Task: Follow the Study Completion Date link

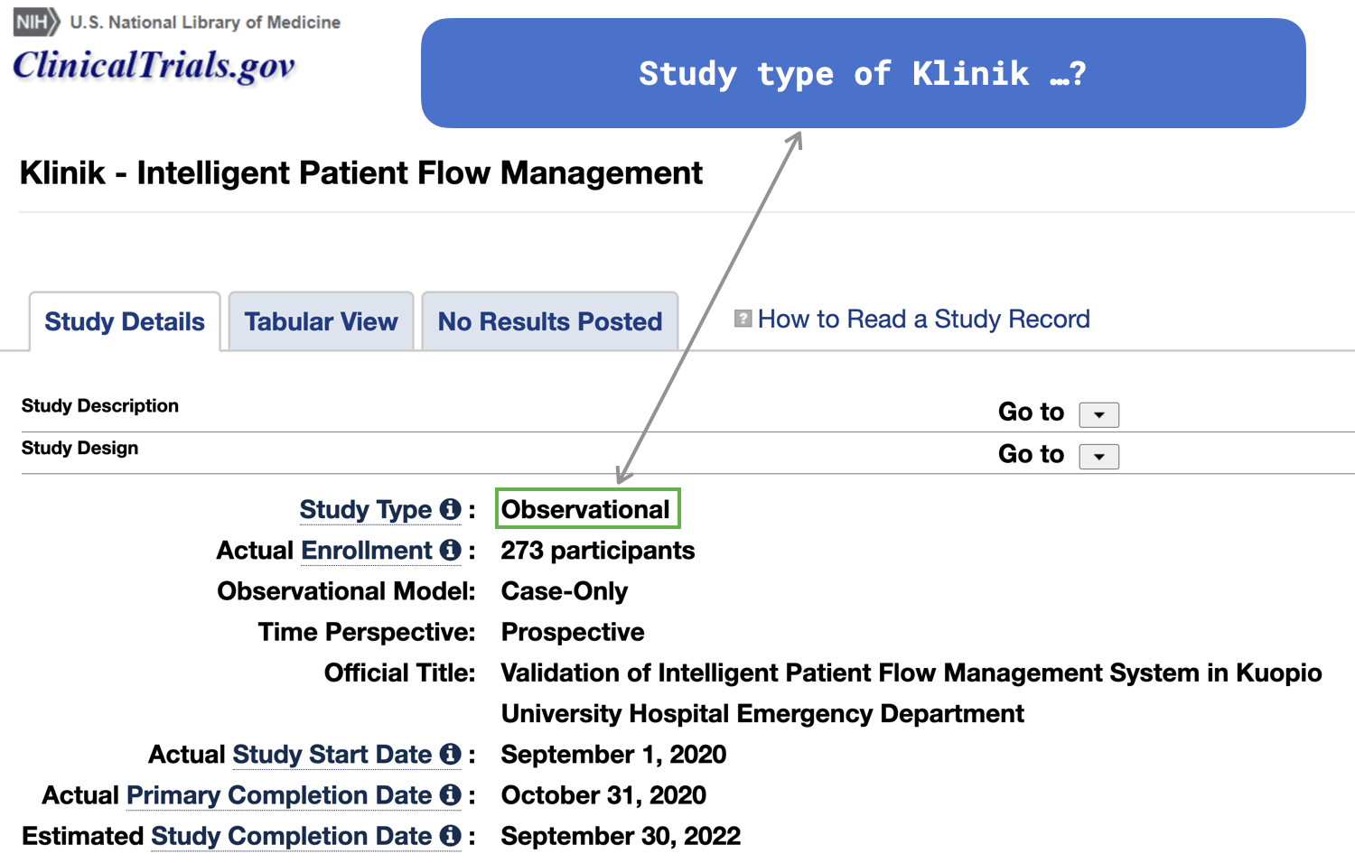Action: coord(292,837)
